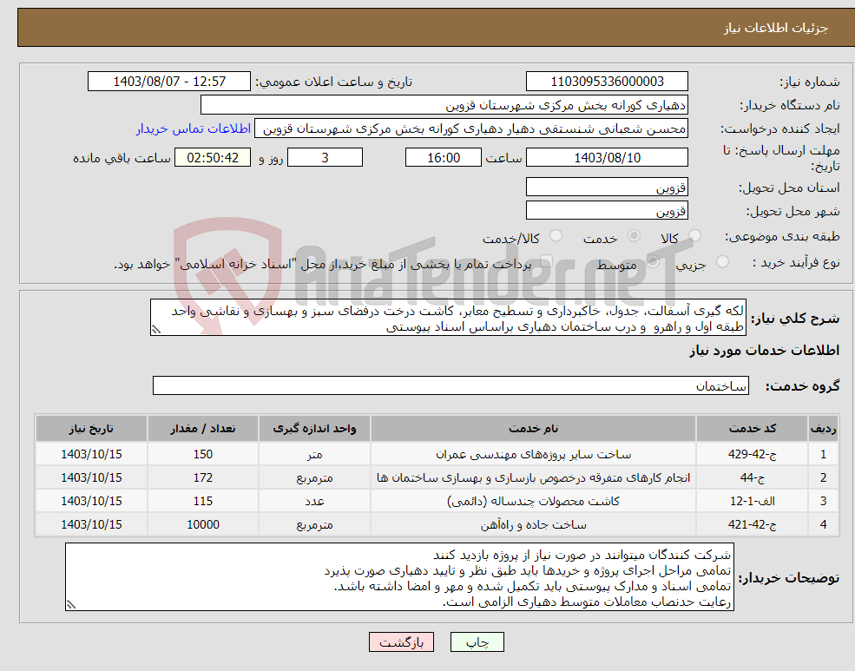Click the resize handle of buyer notes box
This screenshot has width=855, height=671.
(71, 604)
